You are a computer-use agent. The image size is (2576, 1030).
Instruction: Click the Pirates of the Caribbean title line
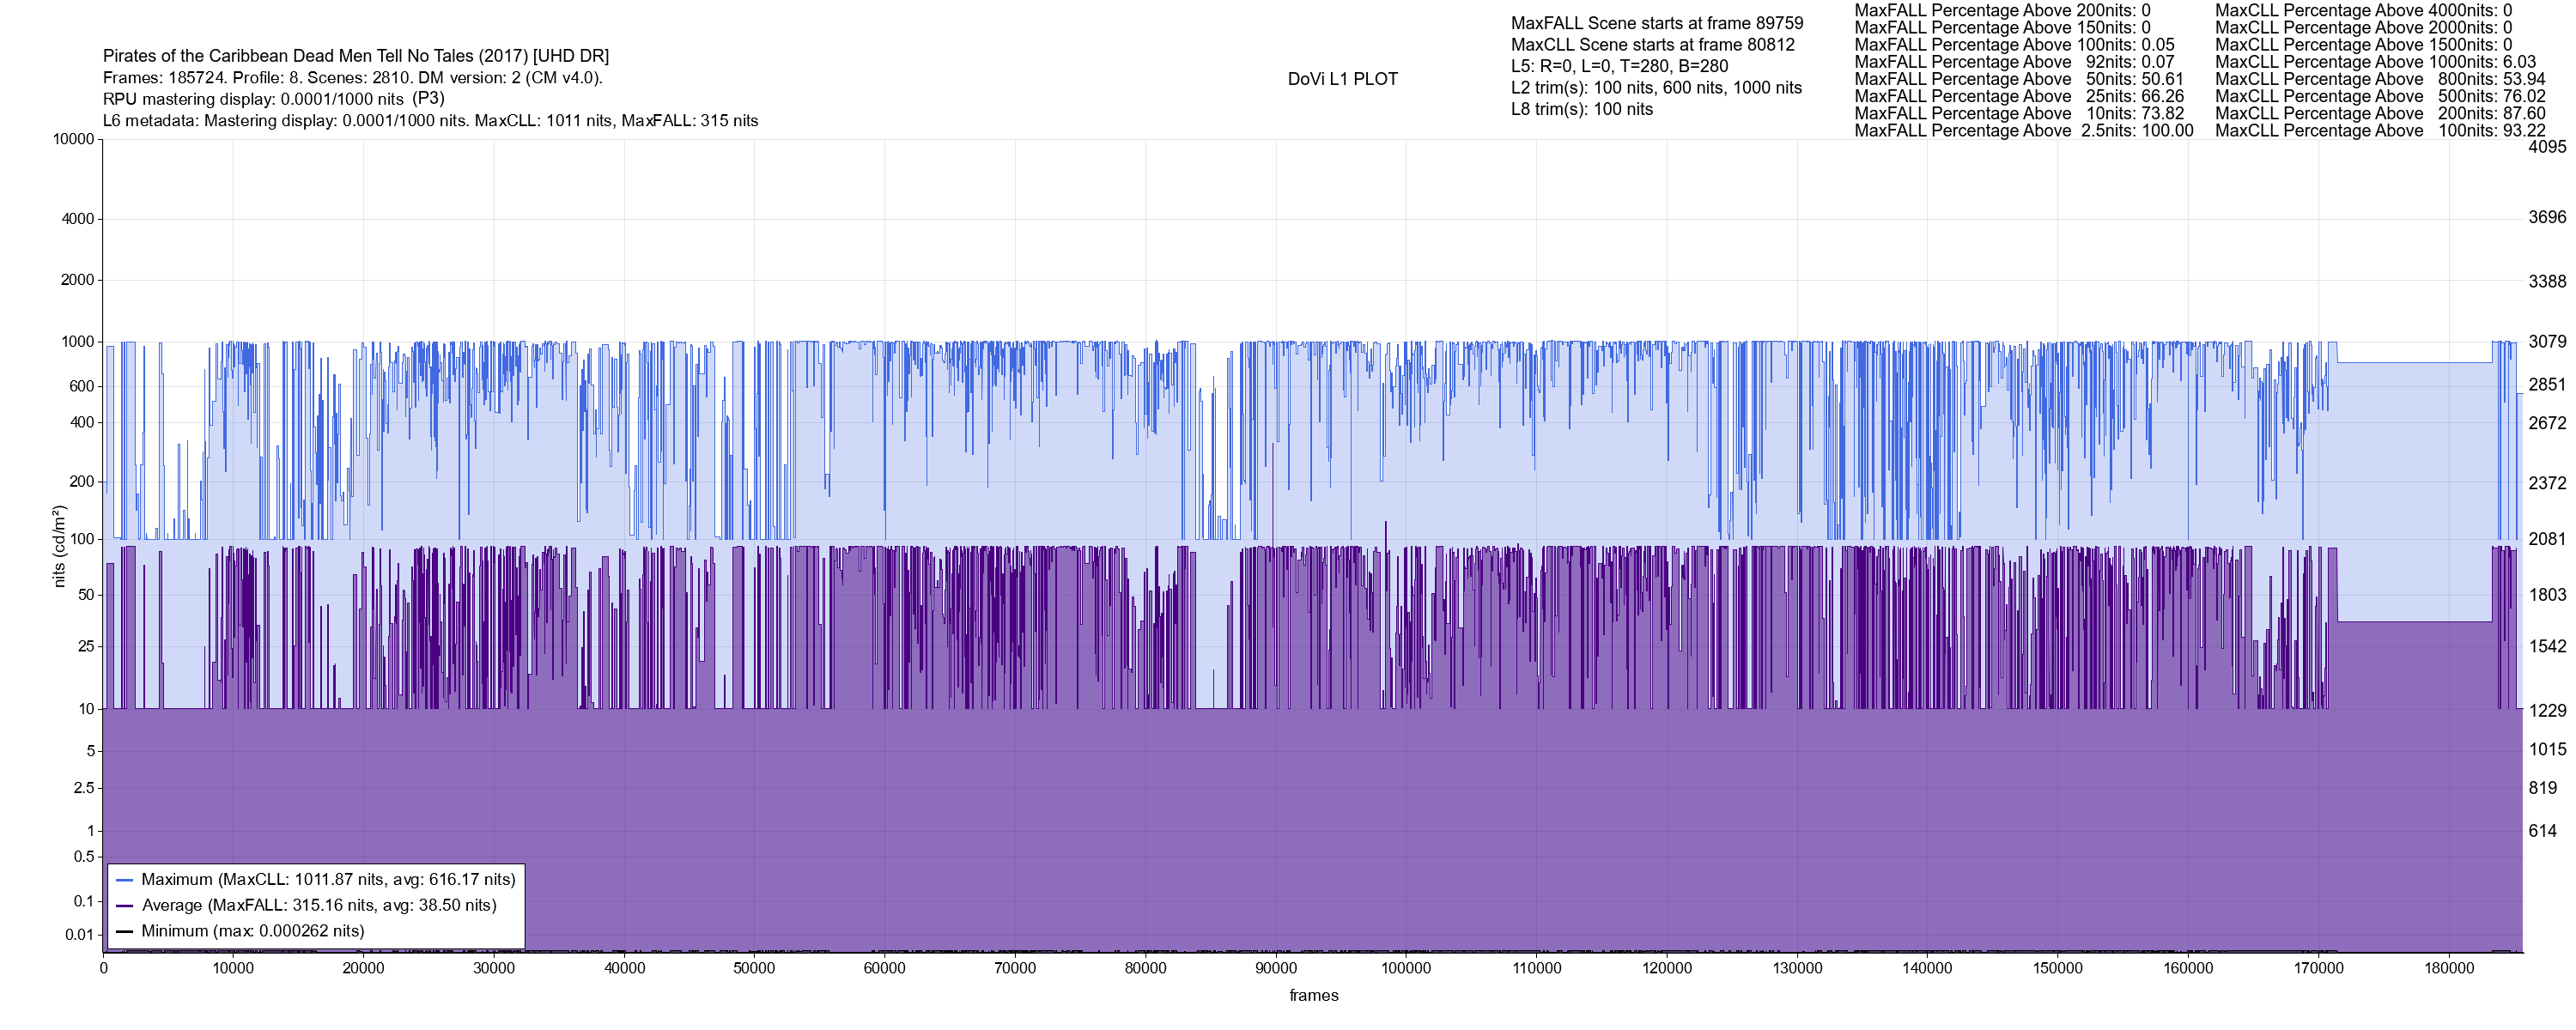pos(356,56)
